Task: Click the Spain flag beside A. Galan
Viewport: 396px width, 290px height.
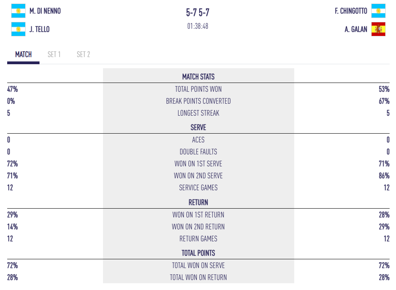Action: [x=378, y=29]
